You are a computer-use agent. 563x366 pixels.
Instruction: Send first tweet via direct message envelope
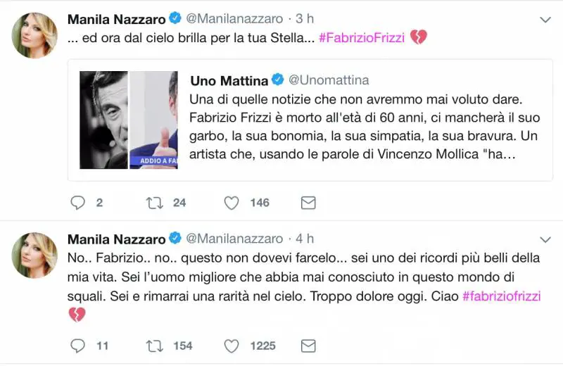click(x=308, y=203)
